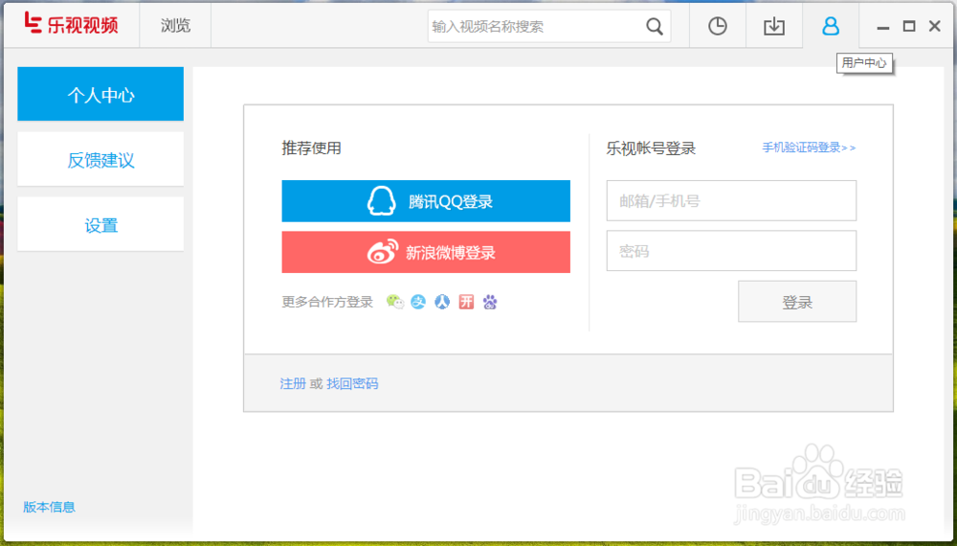
Task: Log in with the WeChat icon
Action: point(395,302)
